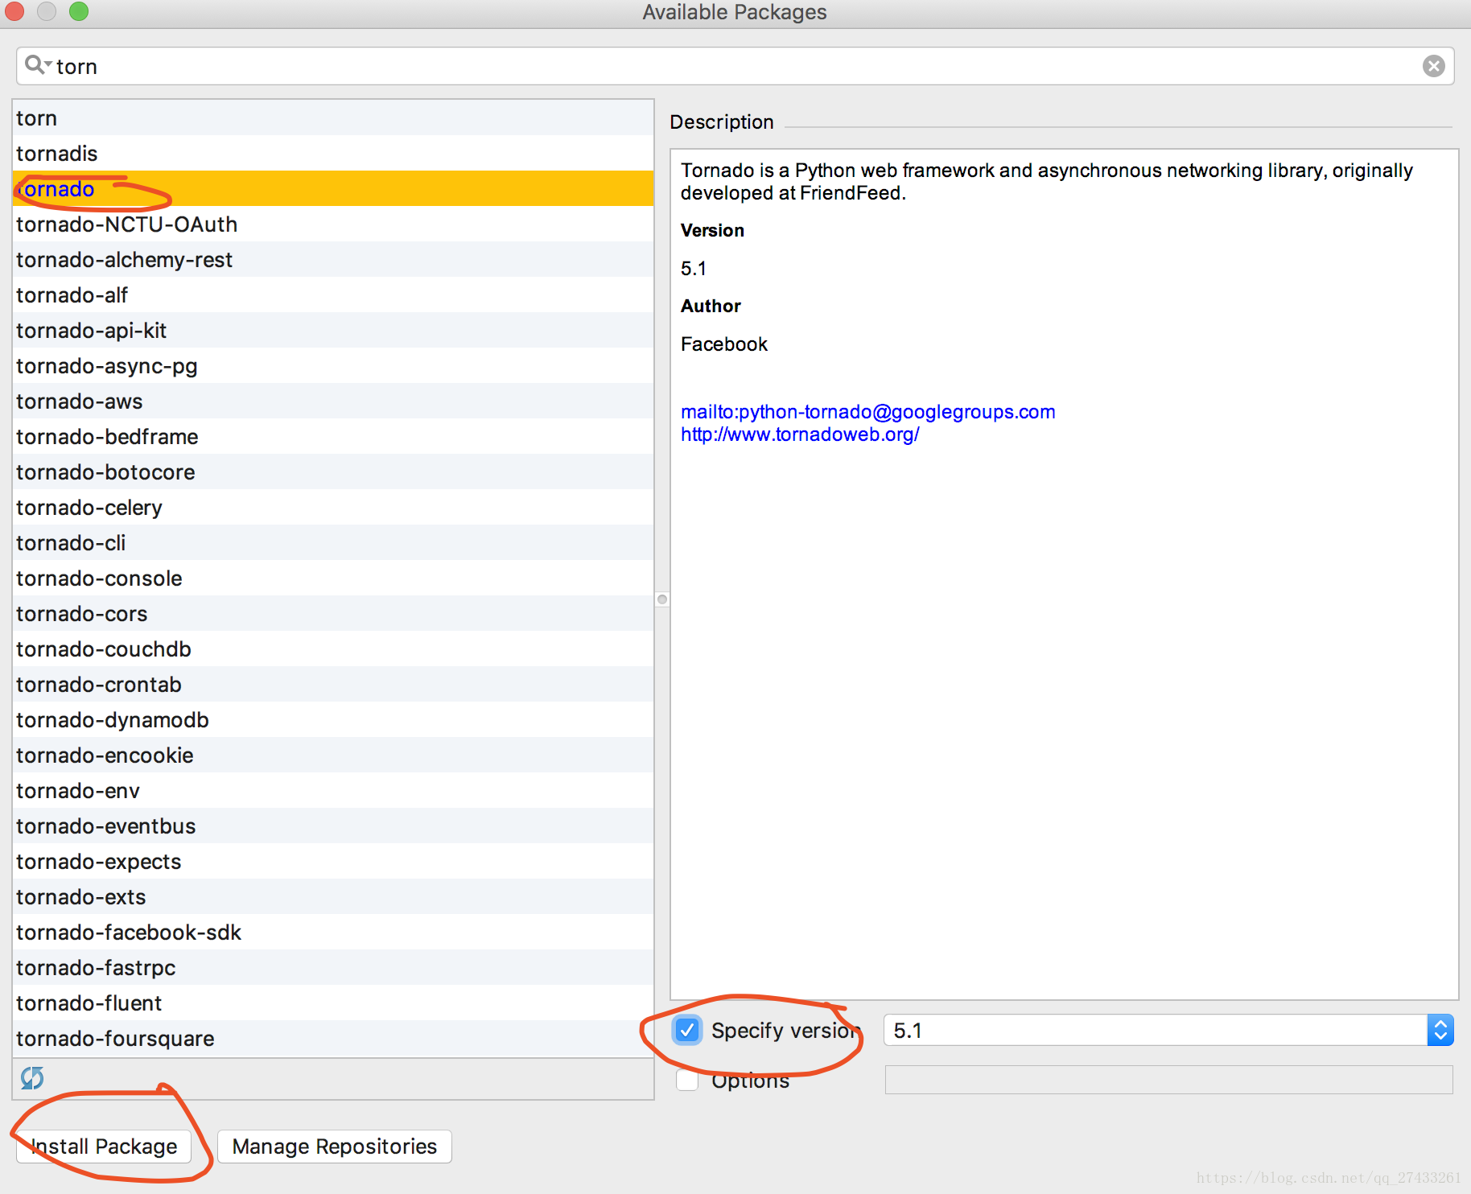Click the description version value 5.1

[x=694, y=269]
